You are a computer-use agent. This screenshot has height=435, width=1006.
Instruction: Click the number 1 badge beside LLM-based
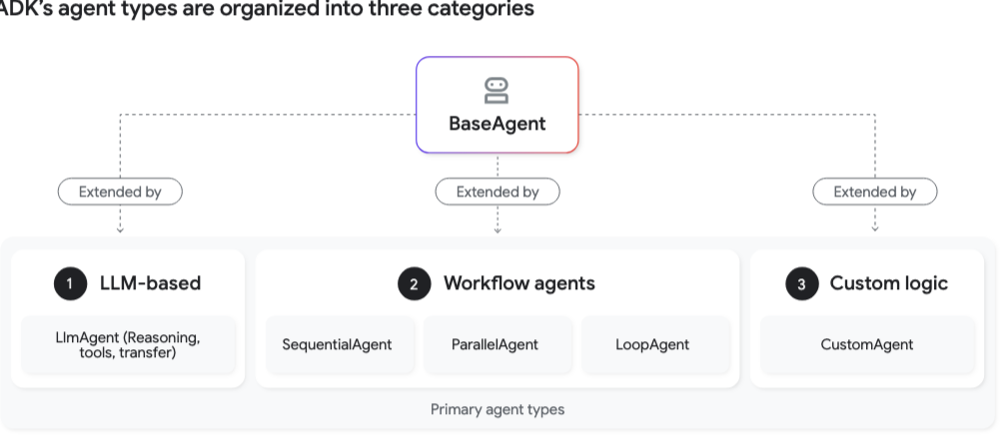[69, 283]
